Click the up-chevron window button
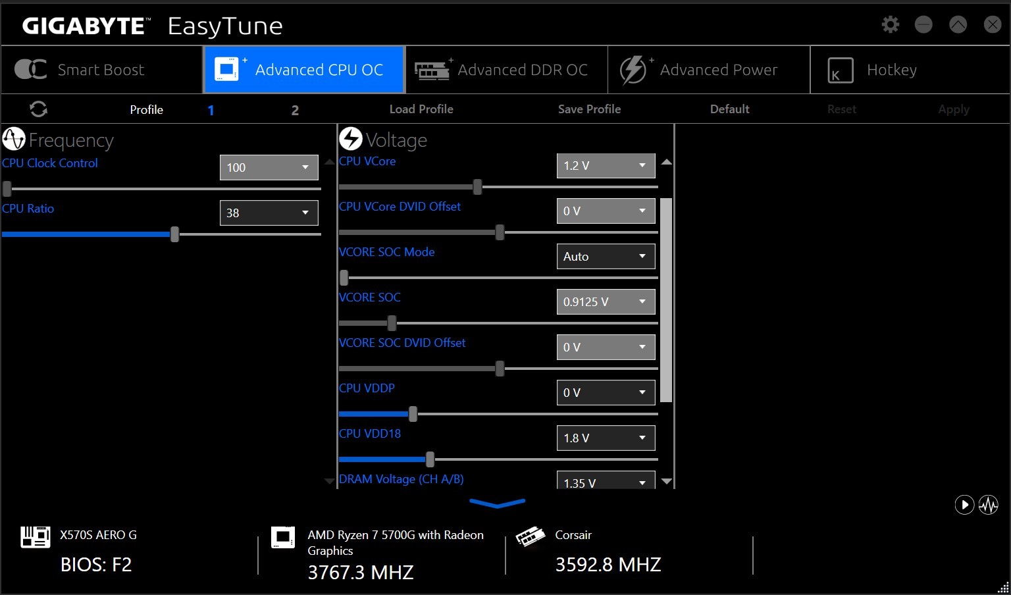Screen dimensions: 1011x595 (958, 25)
